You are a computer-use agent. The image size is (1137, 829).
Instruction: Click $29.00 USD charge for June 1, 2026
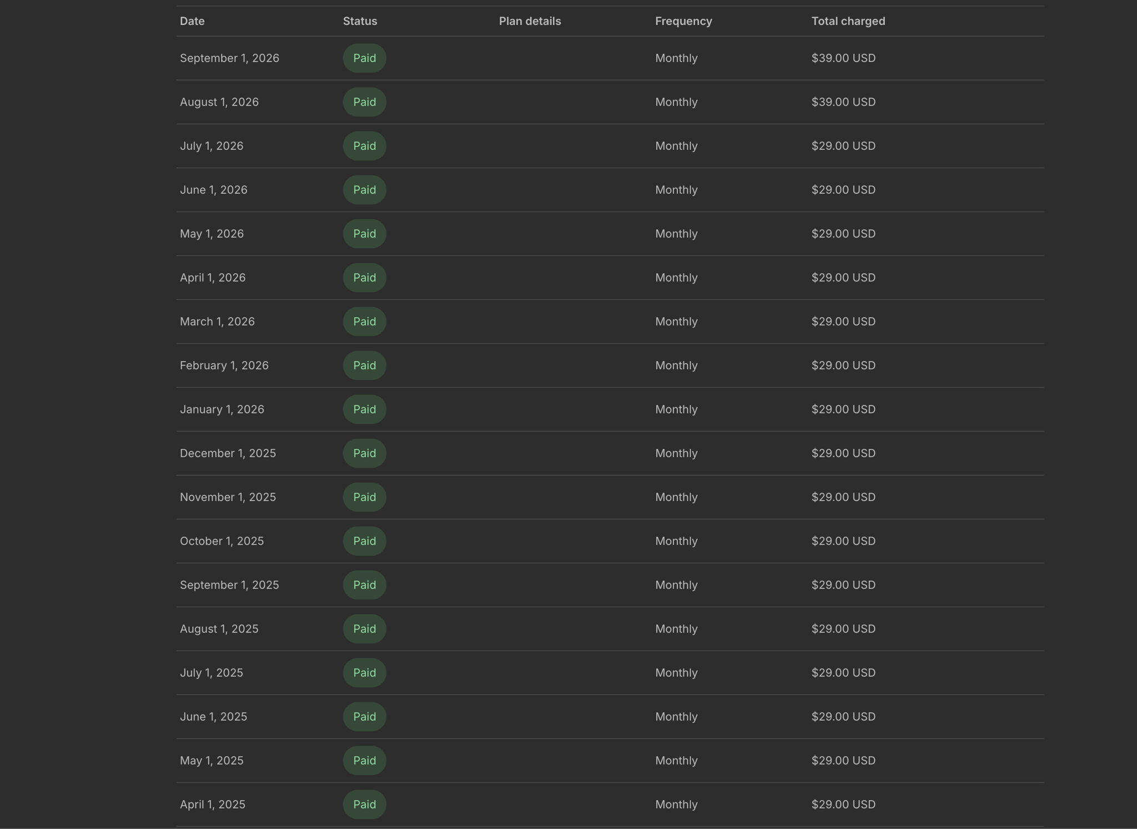[843, 190]
